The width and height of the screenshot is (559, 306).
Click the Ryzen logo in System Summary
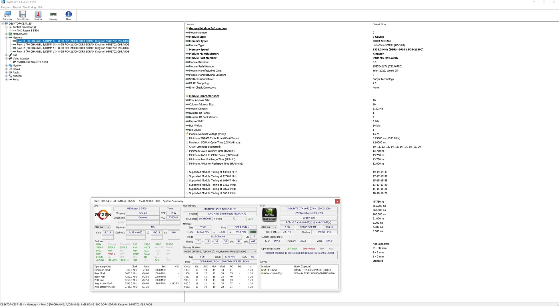(x=103, y=215)
